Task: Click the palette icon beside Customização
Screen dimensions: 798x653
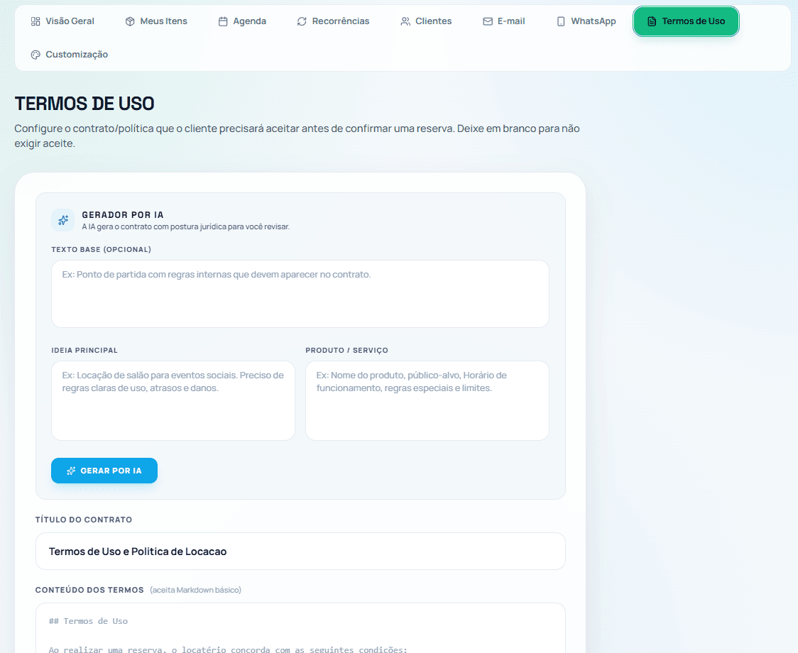Action: click(35, 54)
